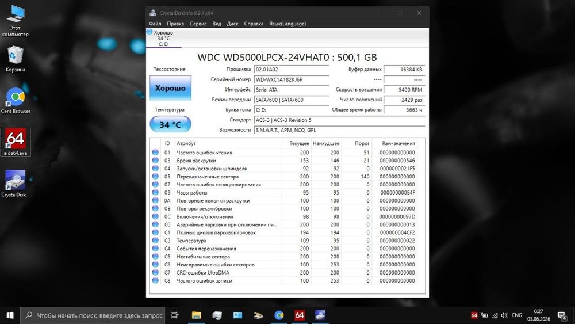
Task: Select Повторы рекалибровки attribute text
Action: [204, 208]
